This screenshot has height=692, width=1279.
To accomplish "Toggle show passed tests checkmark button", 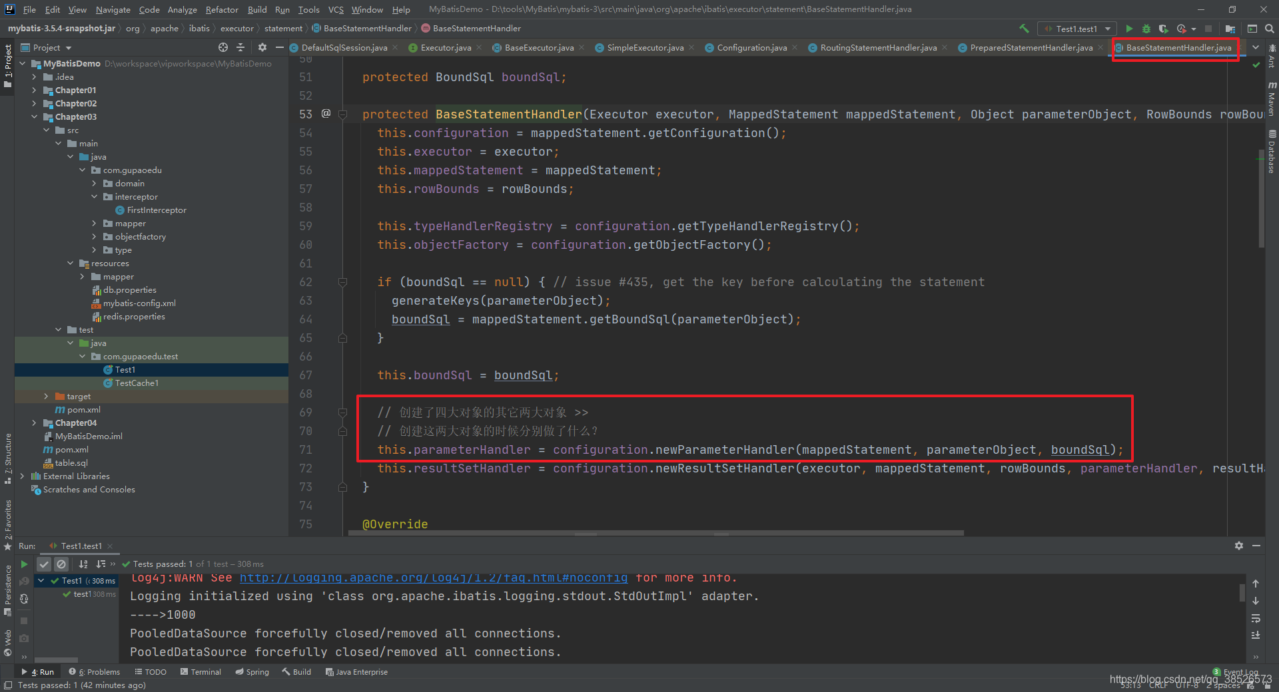I will pos(44,564).
